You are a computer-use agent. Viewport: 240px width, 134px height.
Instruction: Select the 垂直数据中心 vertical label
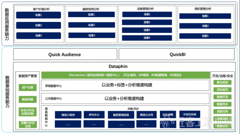pyautogui.click(x=46, y=117)
